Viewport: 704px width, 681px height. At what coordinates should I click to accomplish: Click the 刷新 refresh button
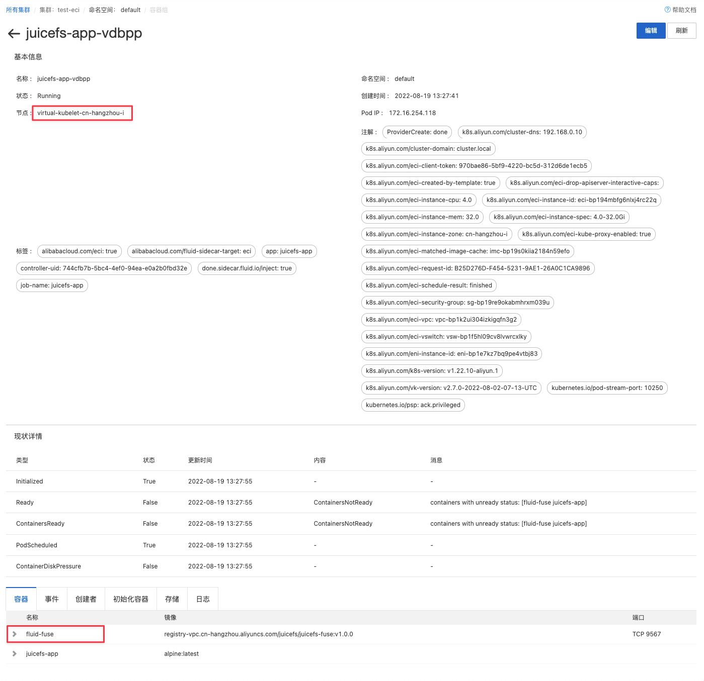click(x=681, y=31)
